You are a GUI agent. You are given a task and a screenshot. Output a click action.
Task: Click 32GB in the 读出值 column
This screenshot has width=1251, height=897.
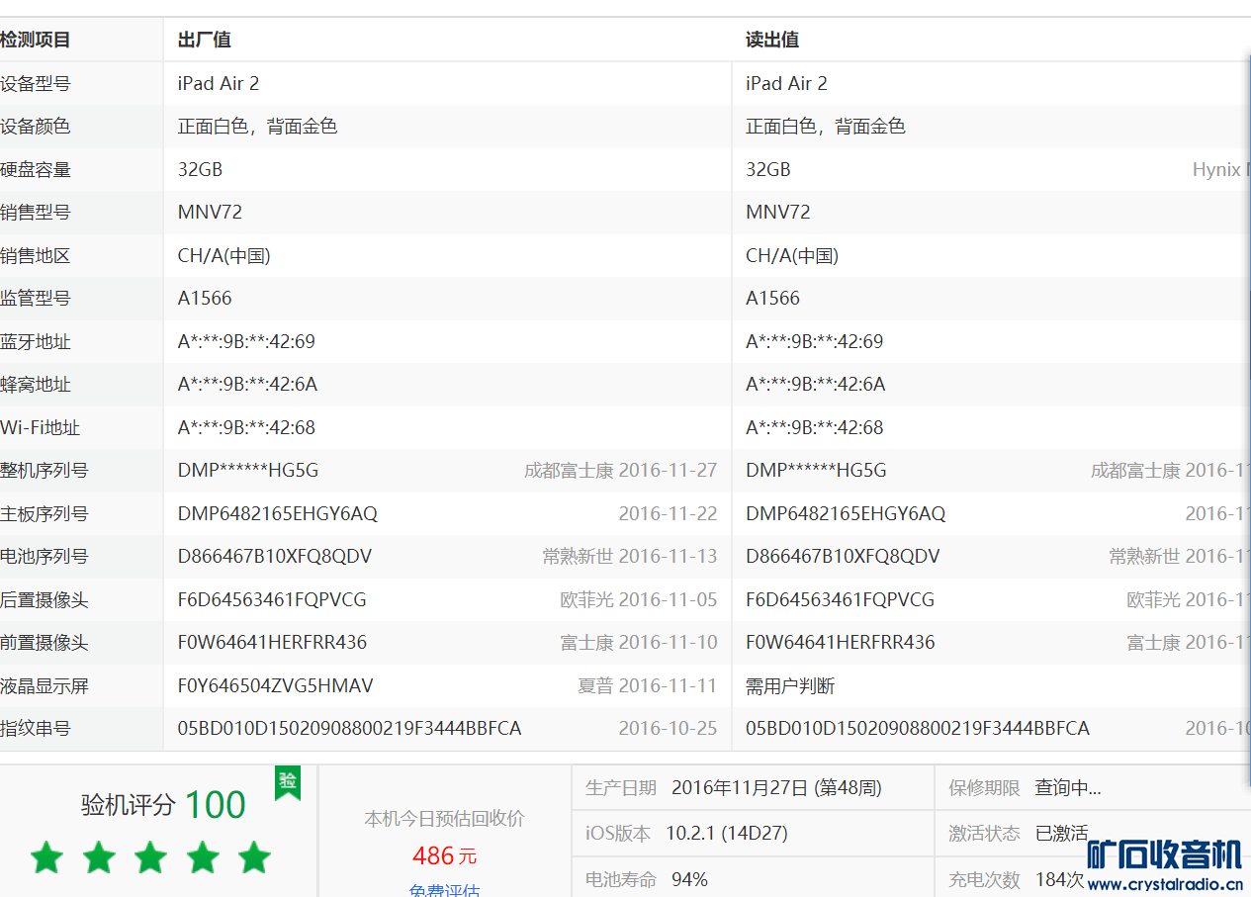click(x=768, y=170)
